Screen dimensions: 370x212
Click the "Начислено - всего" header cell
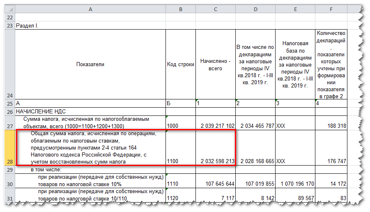coord(216,64)
